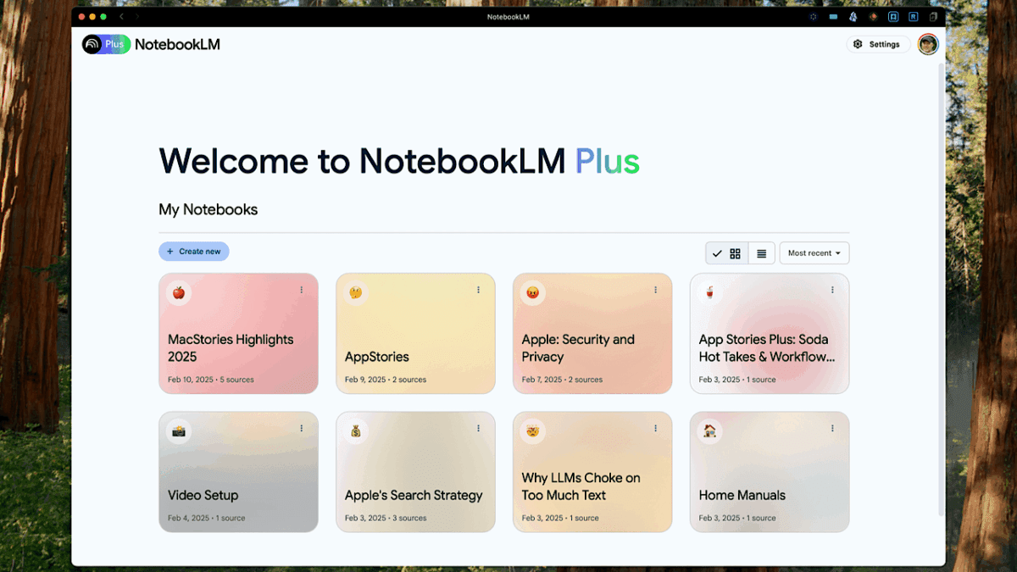This screenshot has height=572, width=1017.
Task: Click the page vertical scrollbar
Action: pos(941,288)
